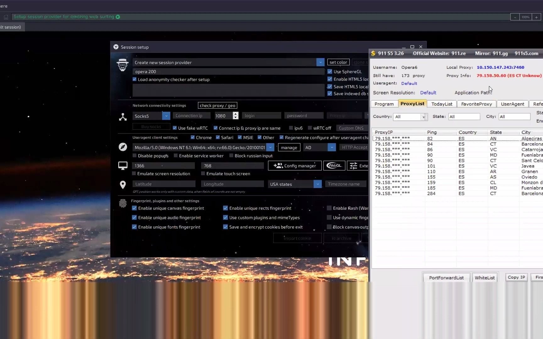Sort proxies by the Ping column header
The width and height of the screenshot is (543, 339).
441,132
